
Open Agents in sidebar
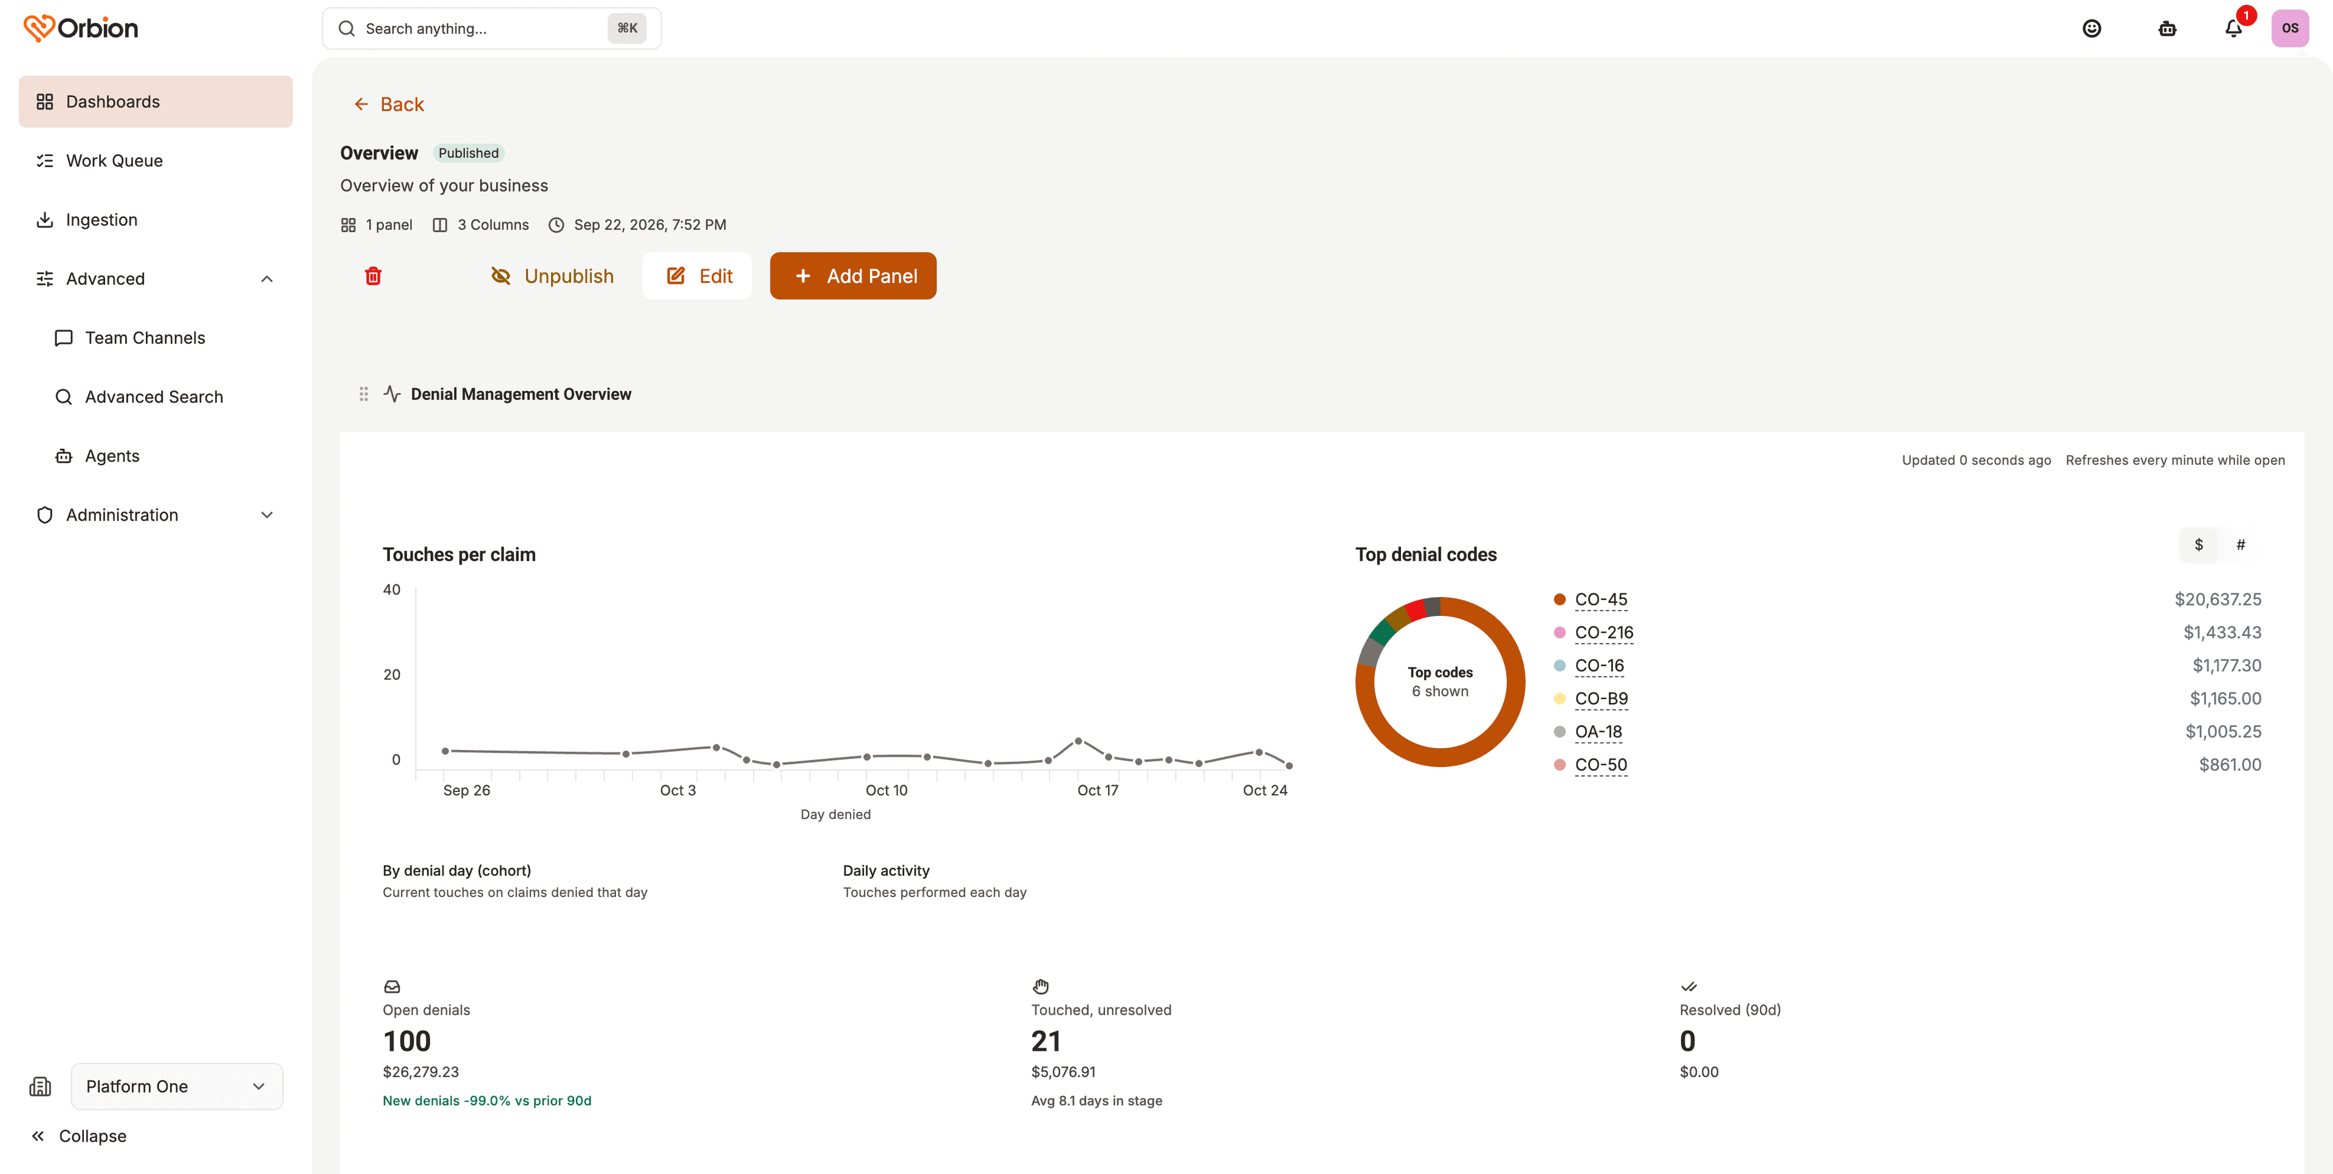[x=165, y=456]
